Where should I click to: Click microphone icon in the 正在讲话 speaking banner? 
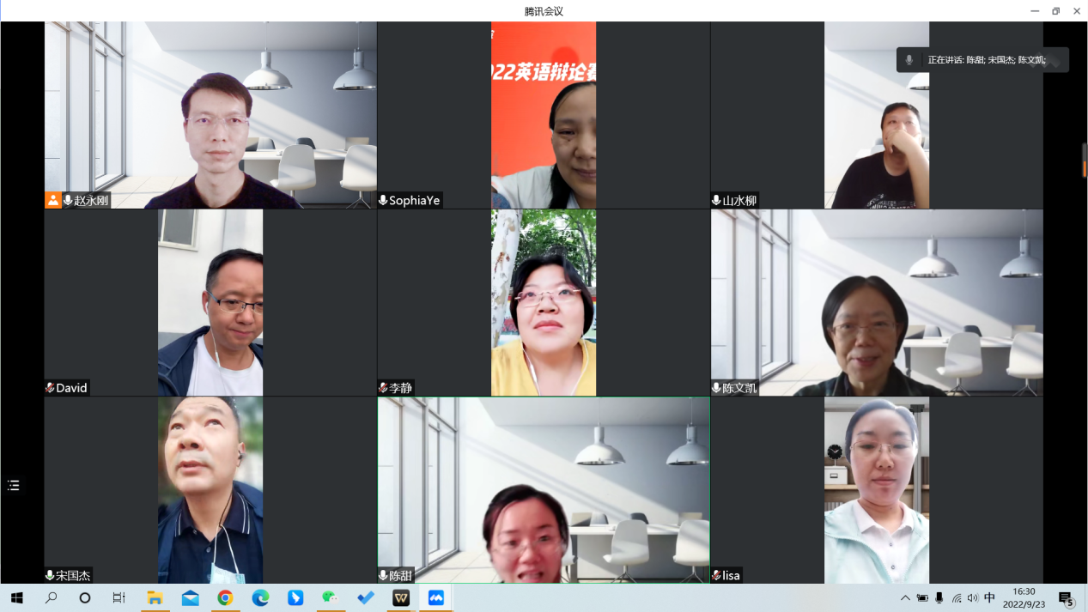coord(909,60)
